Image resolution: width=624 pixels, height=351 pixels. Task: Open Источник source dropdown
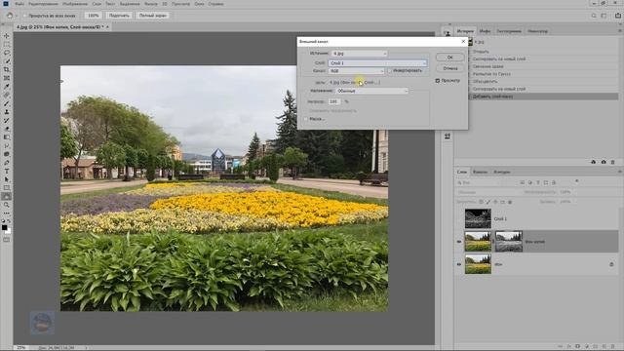pyautogui.click(x=359, y=54)
